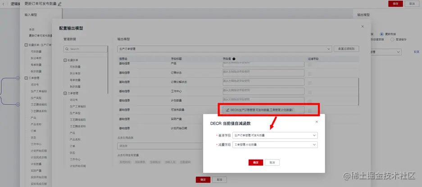The width and height of the screenshot is (422, 187).
Task: Open the 生产订单管理 output model dropdown
Action: pyautogui.click(x=224, y=49)
